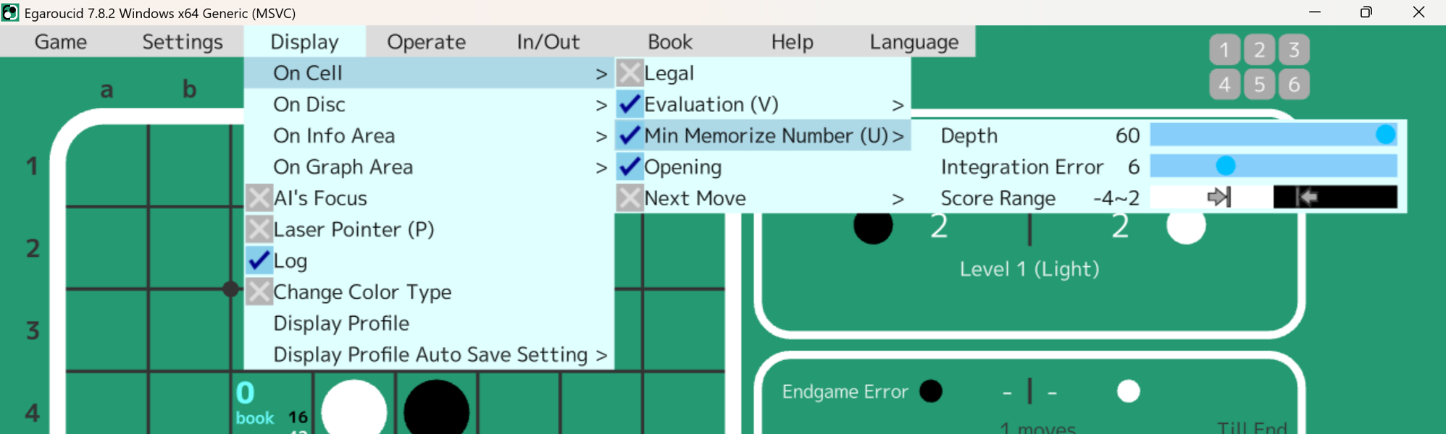Viewport: 1446px width, 434px height.
Task: Expand the Min Memorize Number (U) arrow
Action: click(x=898, y=137)
